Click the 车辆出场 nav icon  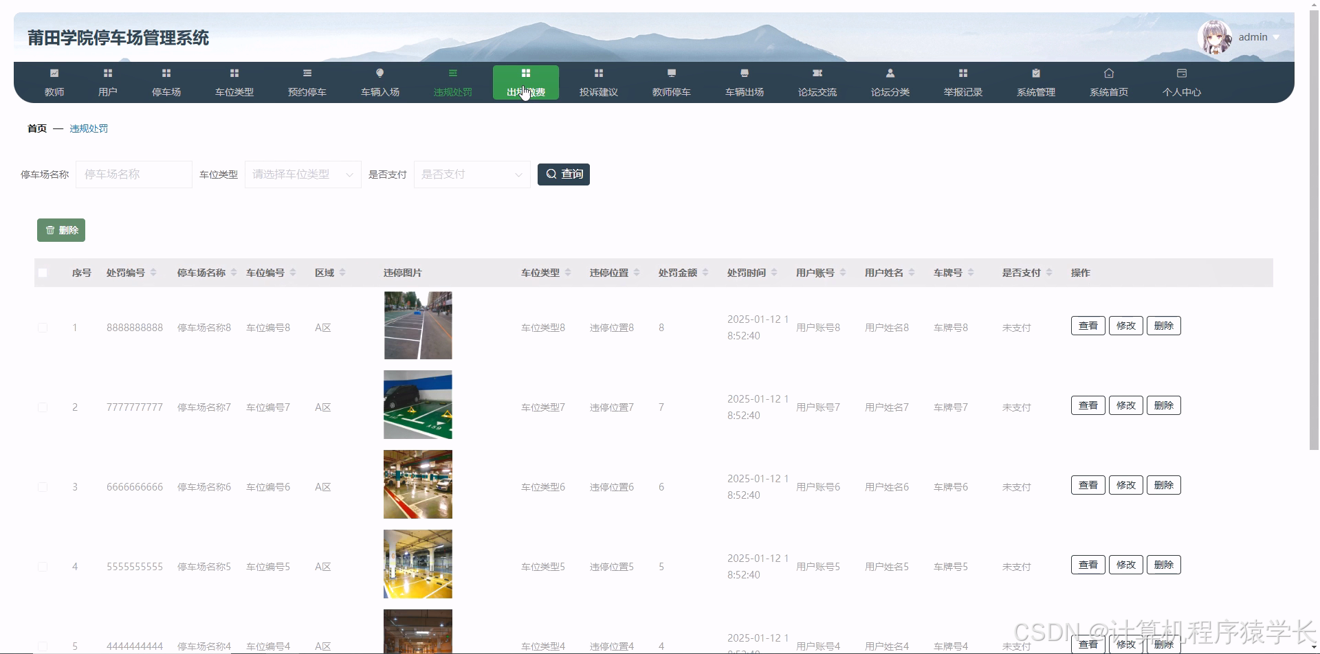[x=745, y=73]
